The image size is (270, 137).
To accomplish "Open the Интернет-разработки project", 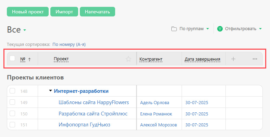I will point(81,91).
